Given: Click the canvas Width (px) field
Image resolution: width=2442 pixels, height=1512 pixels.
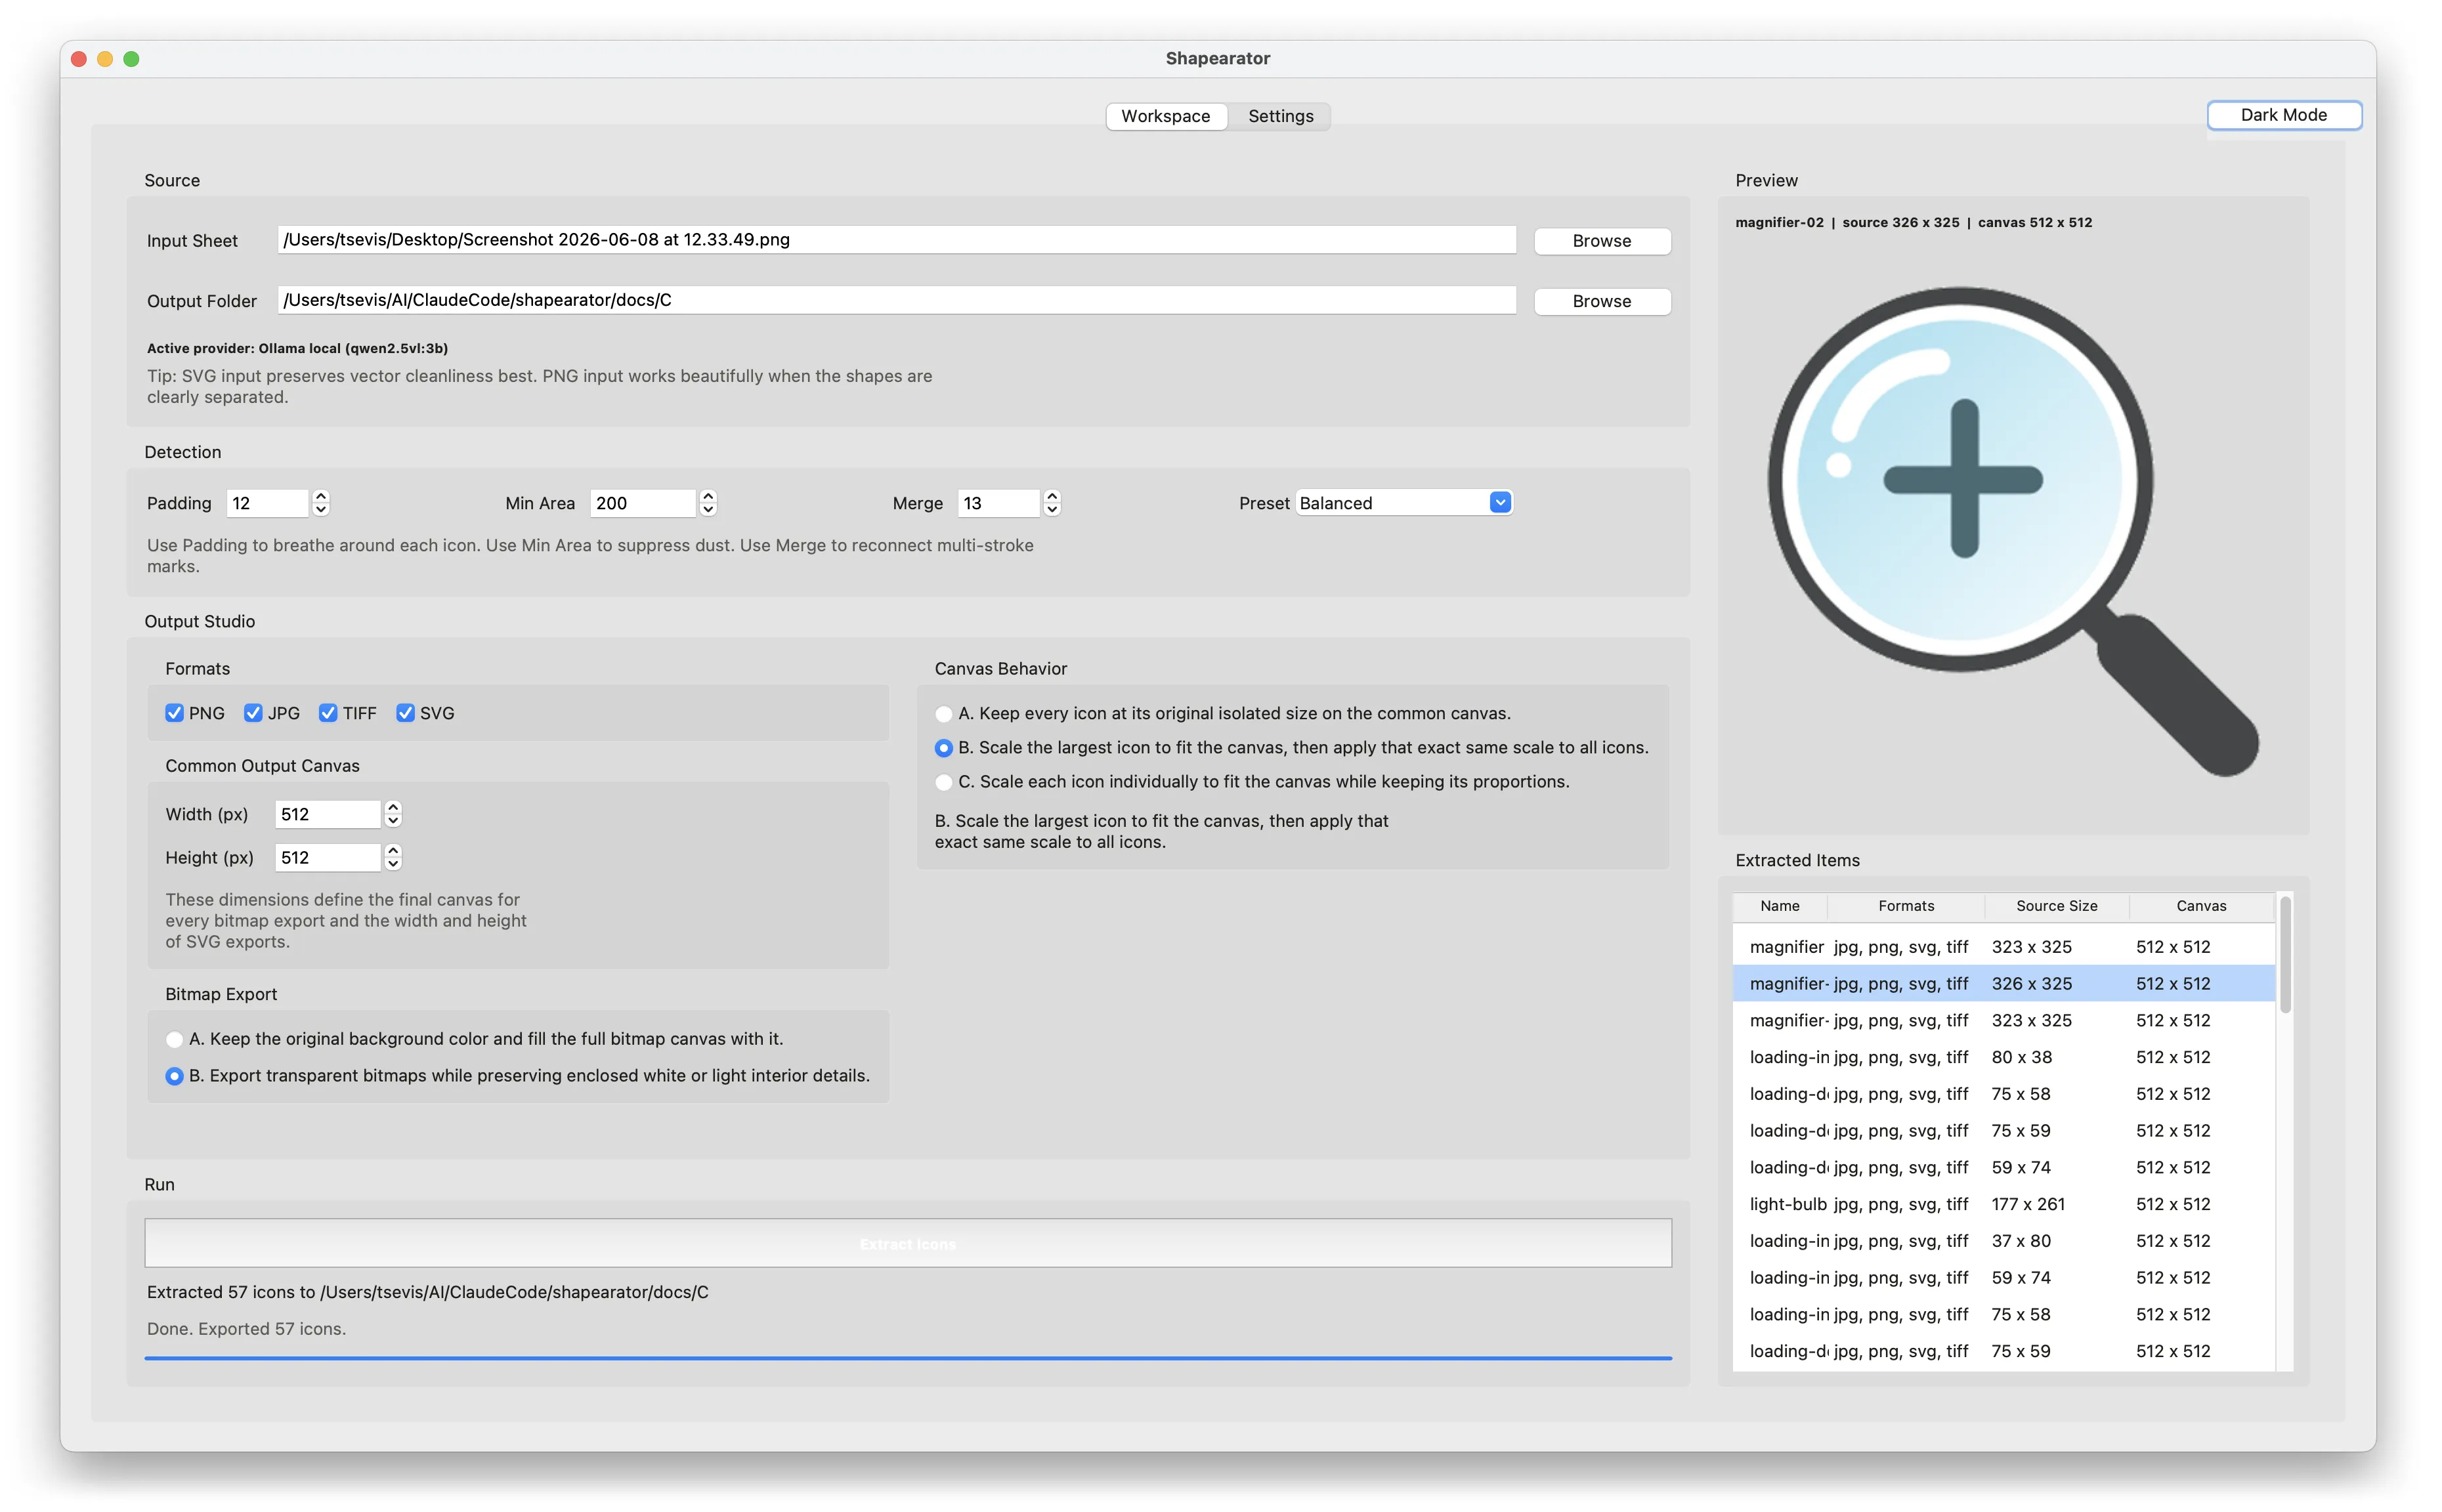Looking at the screenshot, I should click(328, 814).
